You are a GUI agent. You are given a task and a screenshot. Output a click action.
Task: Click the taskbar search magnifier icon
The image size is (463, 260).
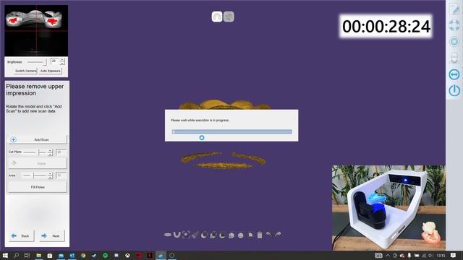coord(16,255)
